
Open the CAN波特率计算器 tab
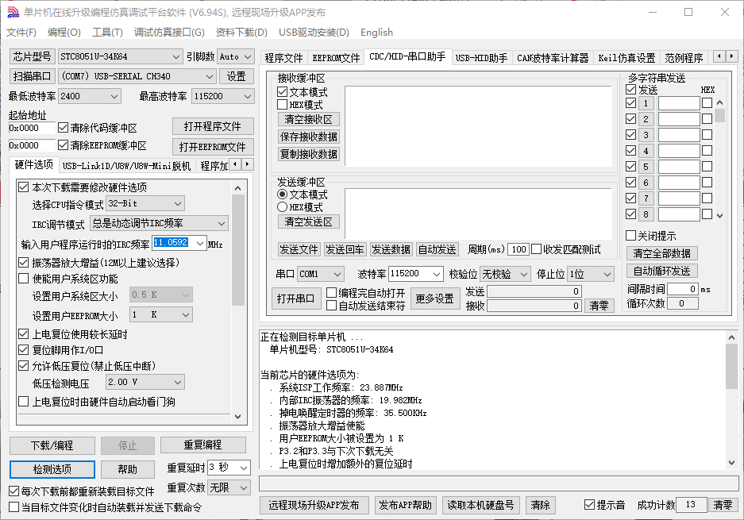coord(553,58)
